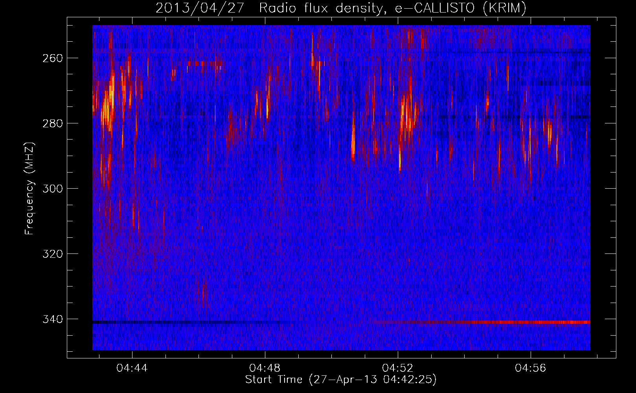
Task: Click the 04:52 time tick label
Action: pyautogui.click(x=398, y=368)
